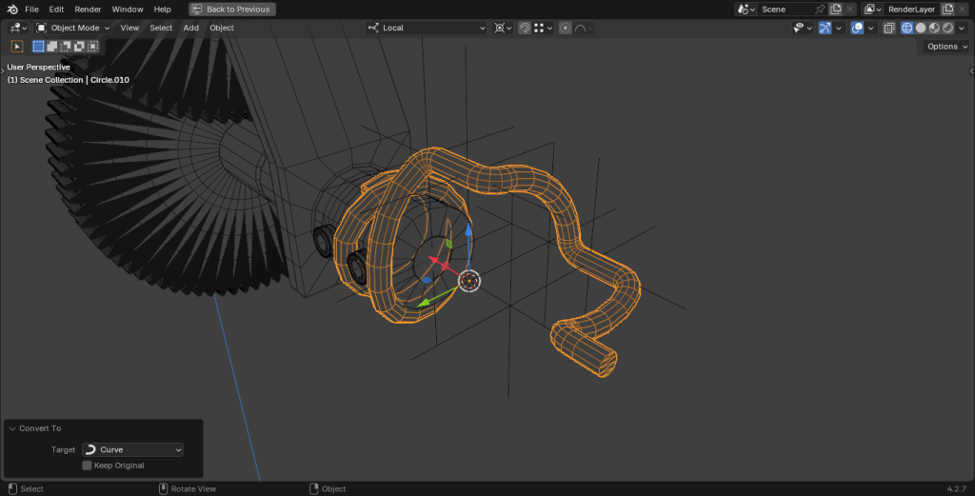Click the Blender logo icon
The height and width of the screenshot is (496, 975).
click(x=12, y=9)
